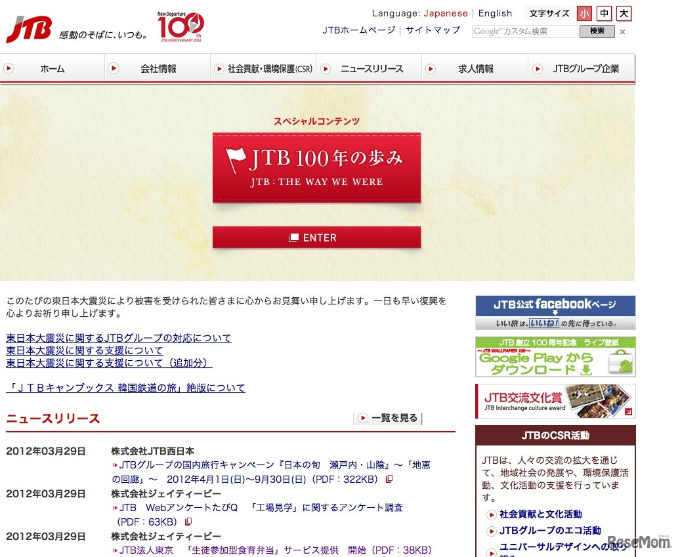Open the JTB公式 Facebook page banner
680x557 pixels.
[555, 310]
